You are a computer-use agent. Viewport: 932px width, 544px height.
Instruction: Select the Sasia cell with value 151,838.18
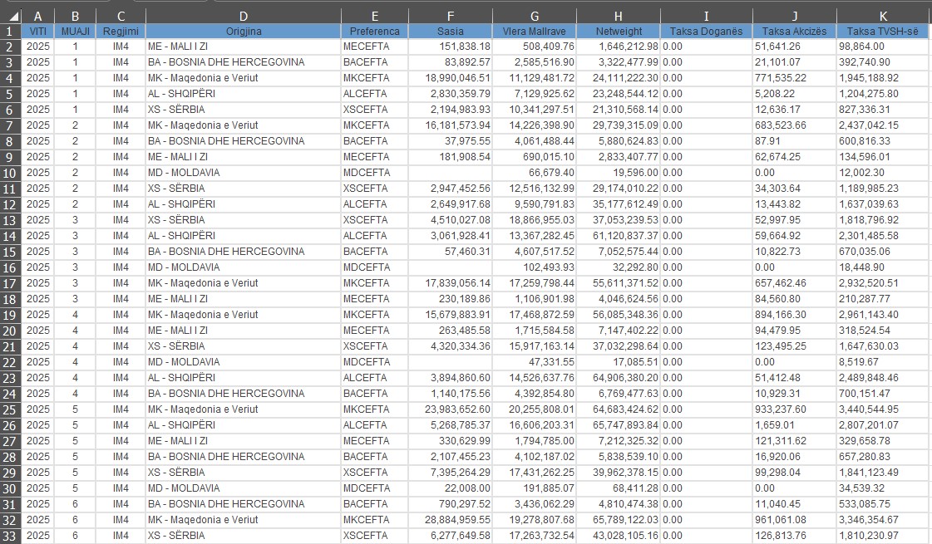(x=450, y=47)
